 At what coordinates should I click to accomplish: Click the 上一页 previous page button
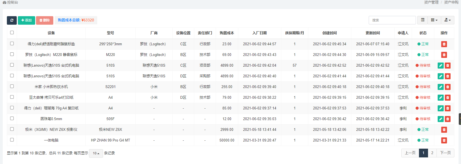(x=410, y=153)
